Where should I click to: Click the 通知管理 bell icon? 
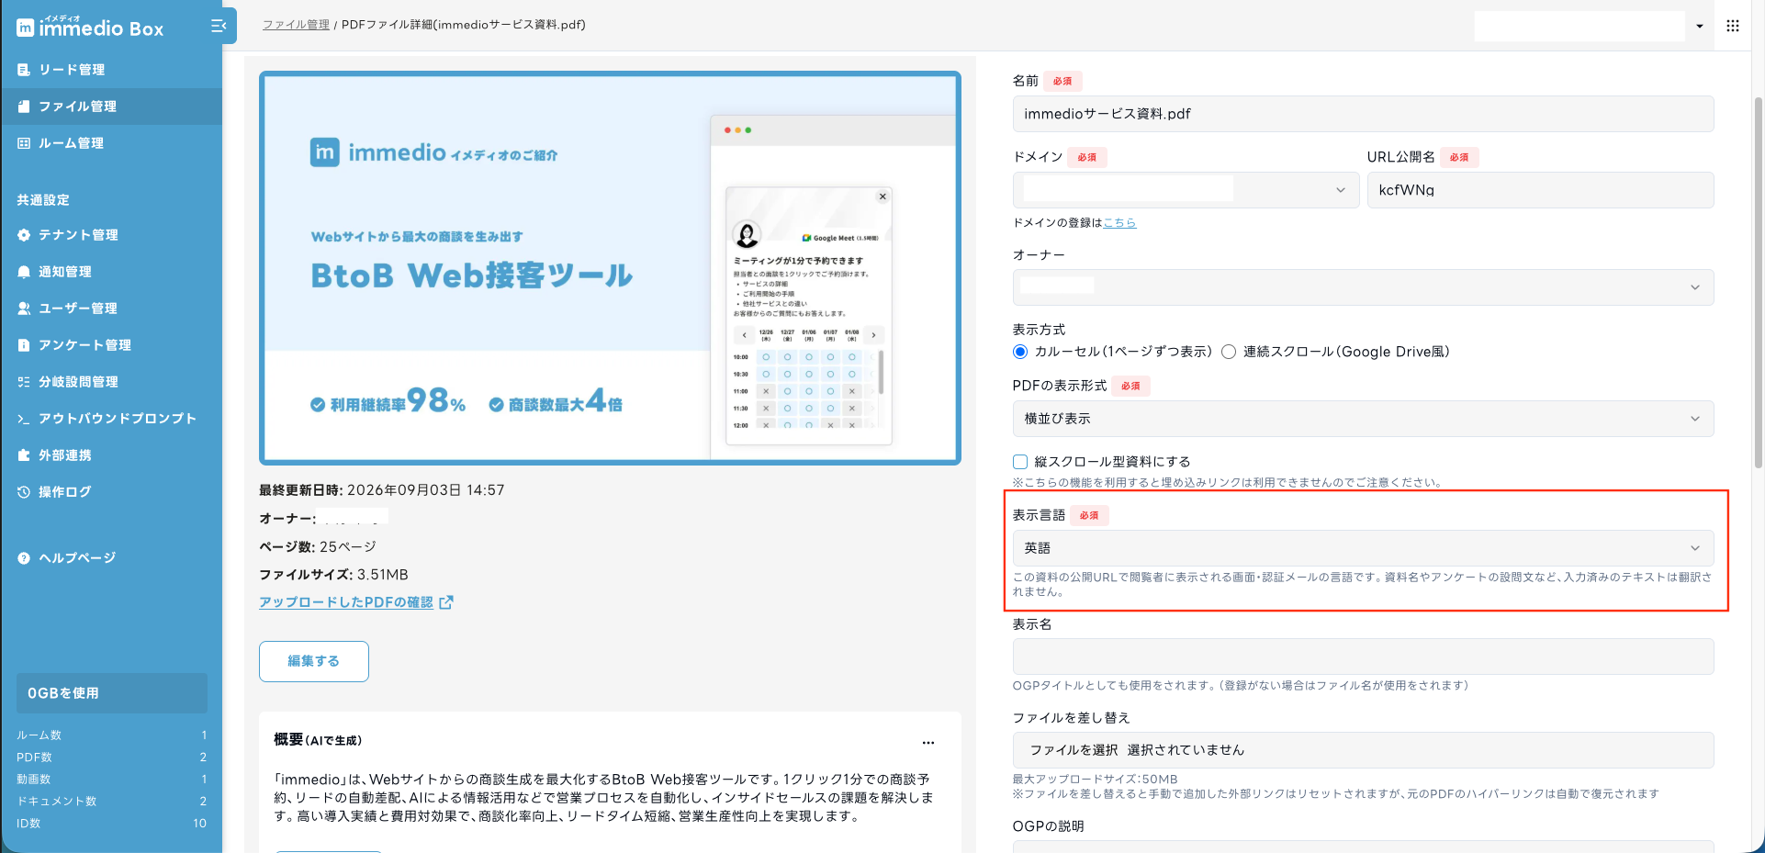point(24,272)
